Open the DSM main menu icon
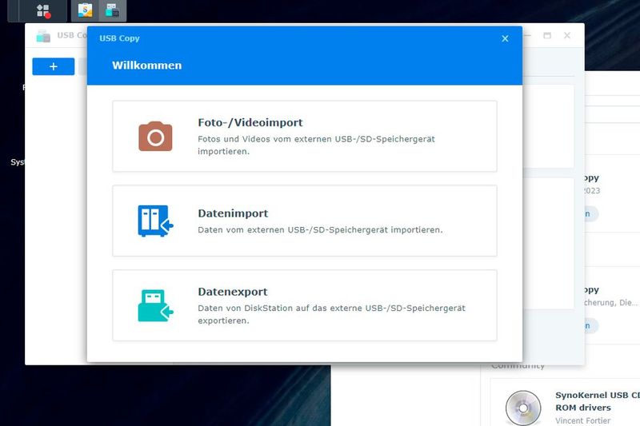The width and height of the screenshot is (640, 426). point(43,11)
